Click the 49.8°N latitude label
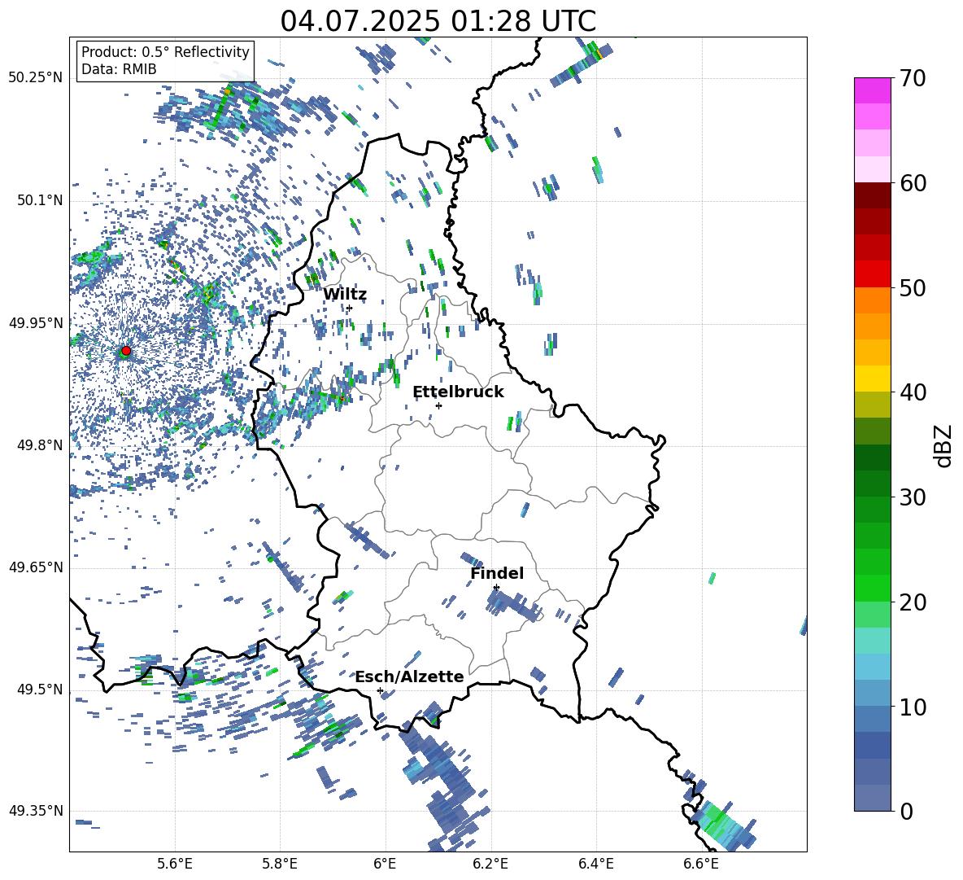Image resolution: width=963 pixels, height=880 pixels. (40, 445)
